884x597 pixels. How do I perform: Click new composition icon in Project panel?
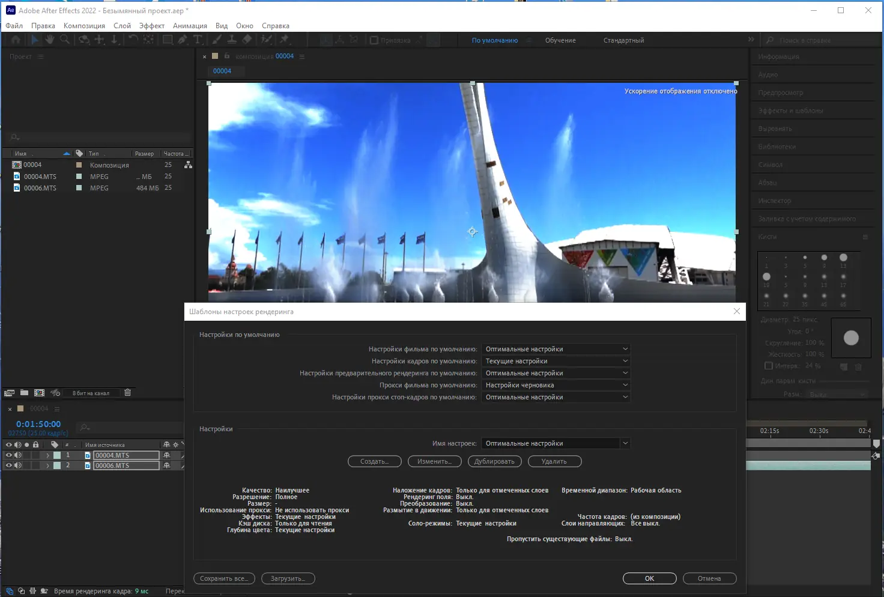point(39,393)
